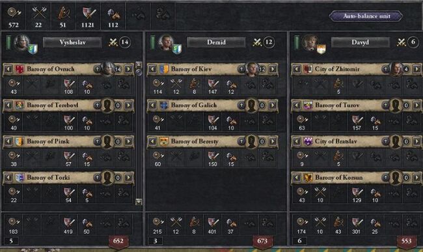Move Barony of Turov left
The image size is (423, 252).
297,105
